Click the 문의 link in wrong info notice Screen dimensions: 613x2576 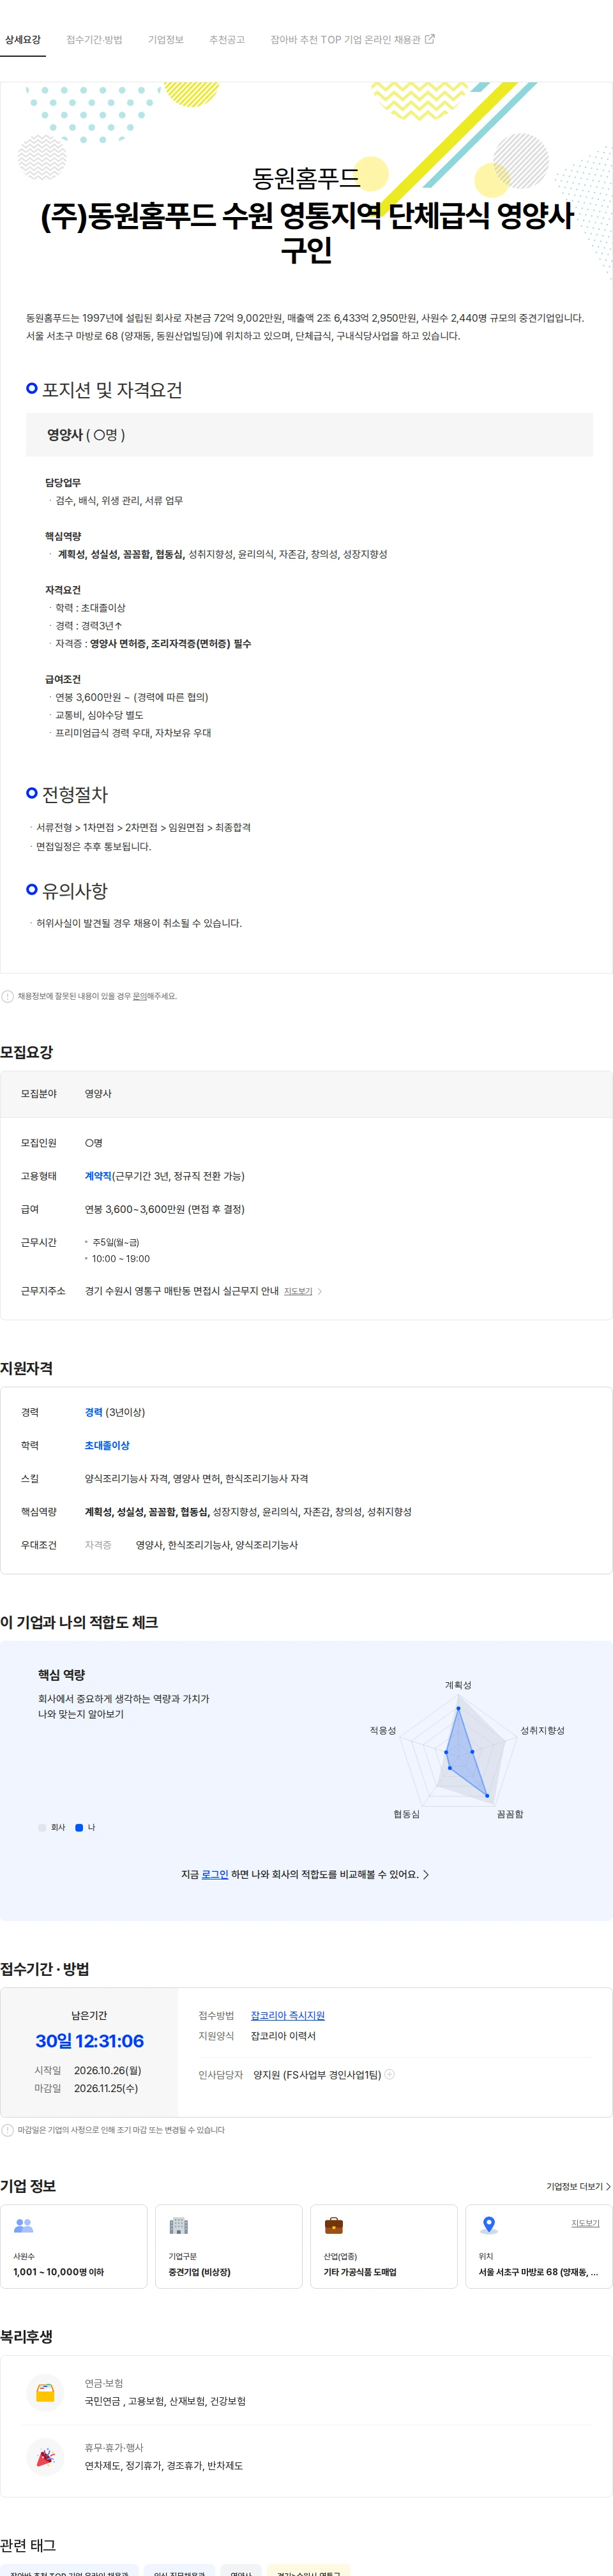(139, 996)
